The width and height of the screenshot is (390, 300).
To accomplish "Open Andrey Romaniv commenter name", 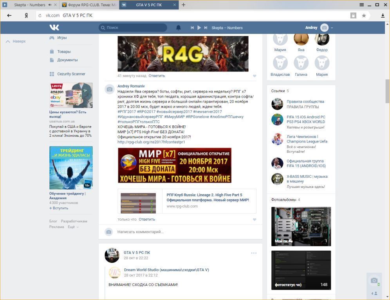I will pos(131,86).
